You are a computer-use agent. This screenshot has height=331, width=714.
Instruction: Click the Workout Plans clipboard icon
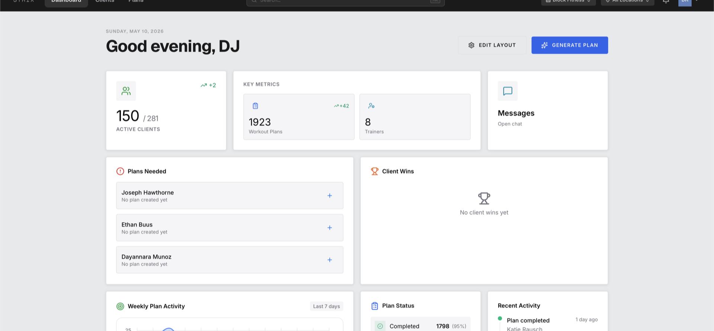(x=255, y=106)
